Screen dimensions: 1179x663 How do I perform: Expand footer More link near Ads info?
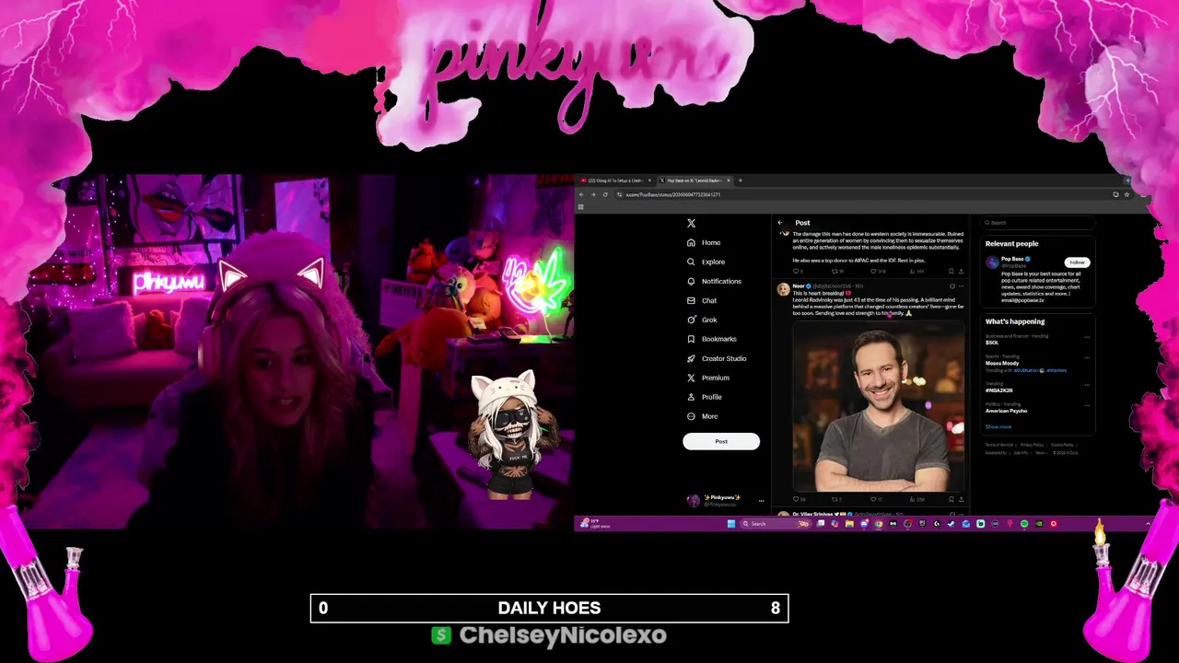coord(1042,453)
